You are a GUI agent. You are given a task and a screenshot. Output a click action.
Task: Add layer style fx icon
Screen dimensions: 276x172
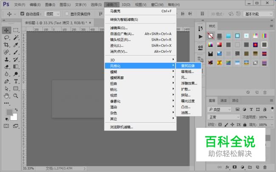coord(227,167)
